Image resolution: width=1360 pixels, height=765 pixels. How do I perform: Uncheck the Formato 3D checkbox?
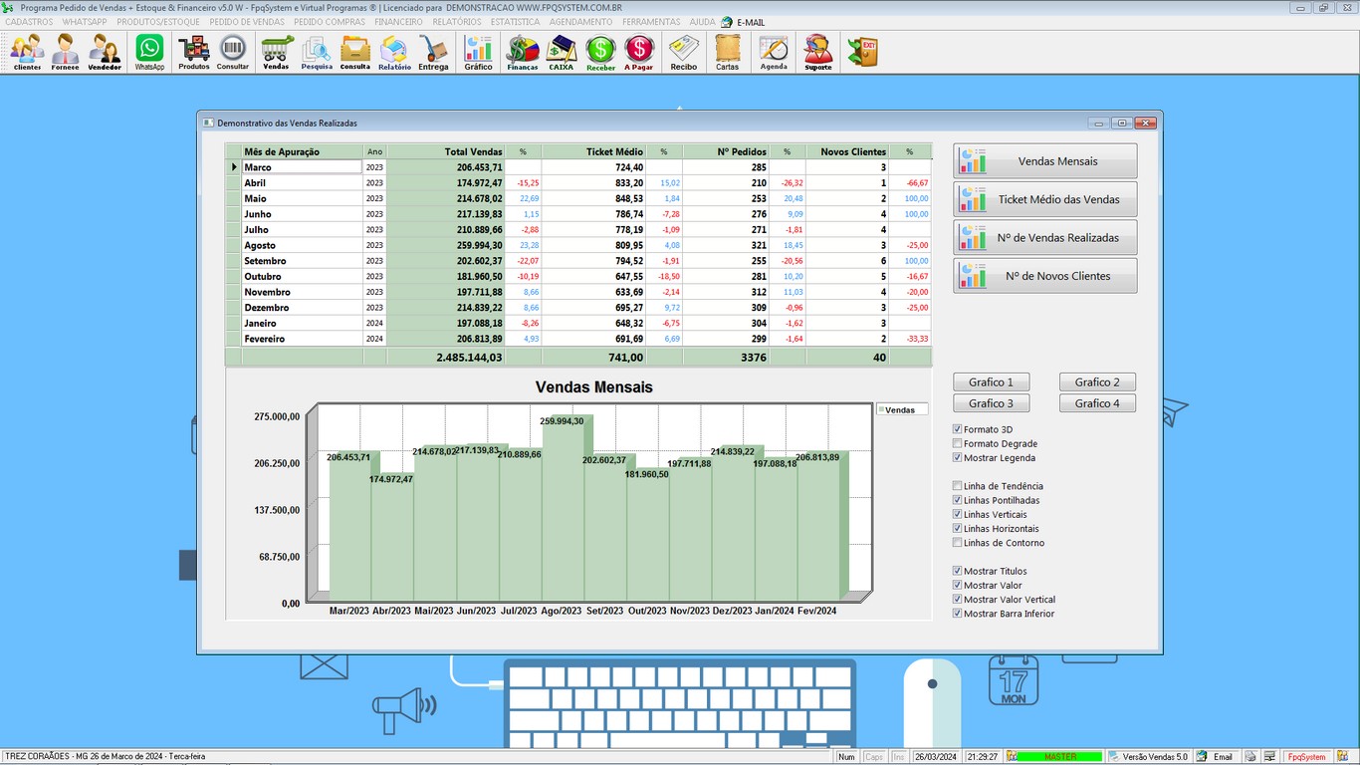pyautogui.click(x=958, y=430)
